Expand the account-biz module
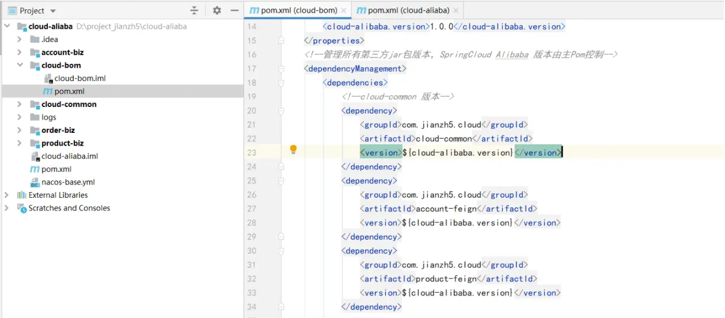This screenshot has height=318, width=725. (x=20, y=52)
